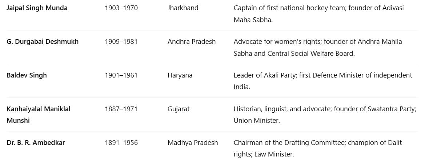Click the name Dr. B. R. Ambedkar
The image size is (421, 163).
(36, 143)
